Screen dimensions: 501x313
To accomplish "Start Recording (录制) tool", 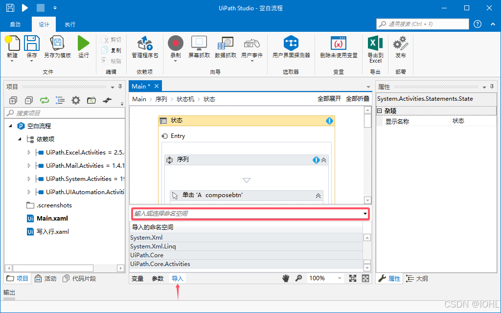I will click(x=176, y=43).
